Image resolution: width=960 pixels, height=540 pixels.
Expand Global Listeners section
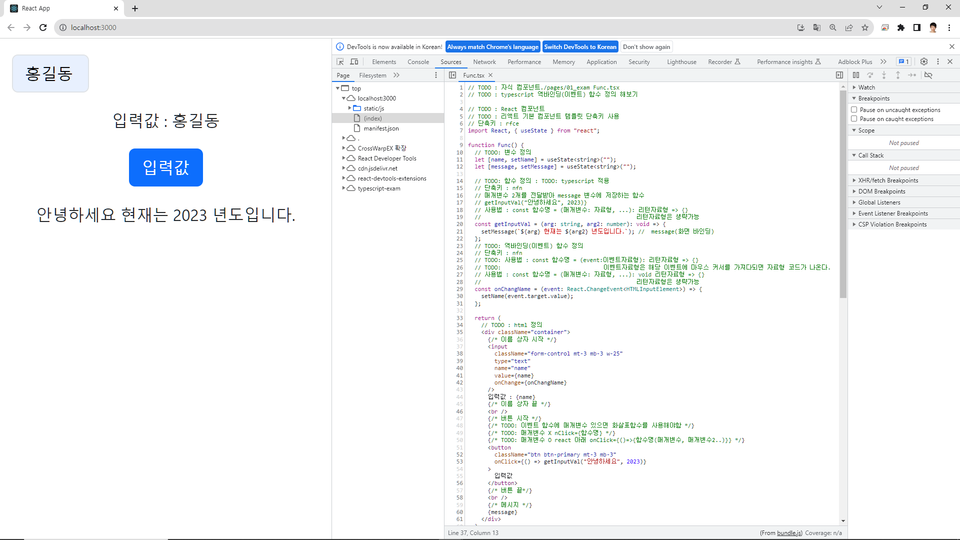[903, 202]
